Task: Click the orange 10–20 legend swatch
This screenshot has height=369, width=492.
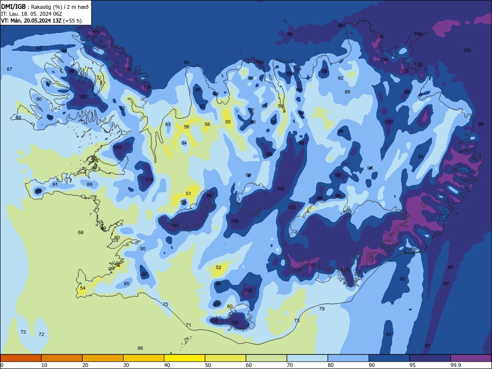Action: (x=62, y=358)
